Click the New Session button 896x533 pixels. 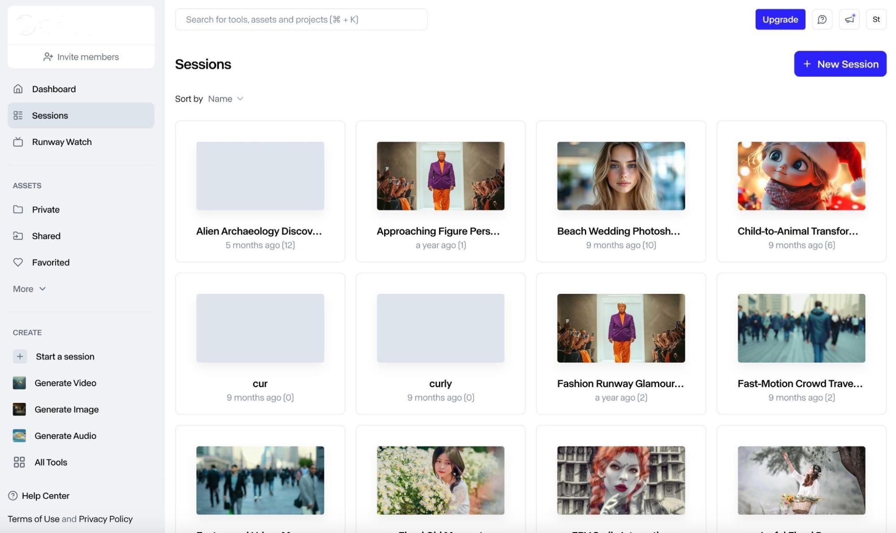pyautogui.click(x=840, y=64)
